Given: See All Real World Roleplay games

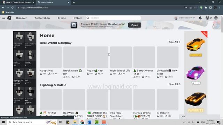Looking at the screenshot, I should (x=175, y=42).
